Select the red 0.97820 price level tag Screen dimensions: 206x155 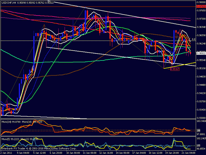(201, 7)
